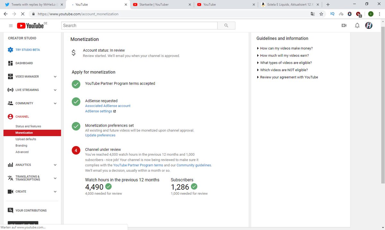Image resolution: width=385 pixels, height=230 pixels.
Task: Select the Monetization submenu item
Action: coord(32,133)
